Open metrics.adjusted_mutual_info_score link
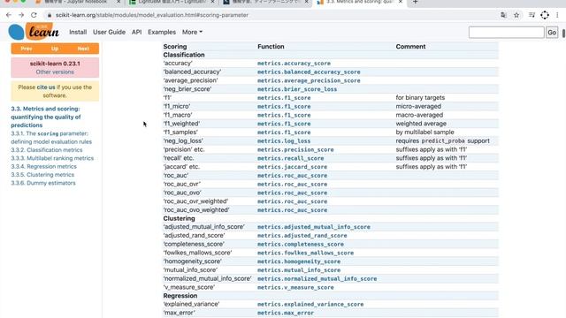566x318 pixels. [x=314, y=227]
